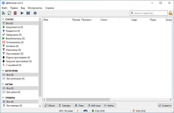Maximize the qBittorrent window

click(161, 3)
